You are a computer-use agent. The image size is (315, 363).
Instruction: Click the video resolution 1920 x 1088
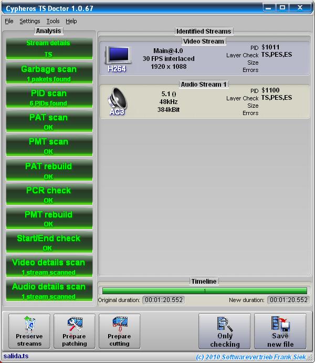coord(169,67)
